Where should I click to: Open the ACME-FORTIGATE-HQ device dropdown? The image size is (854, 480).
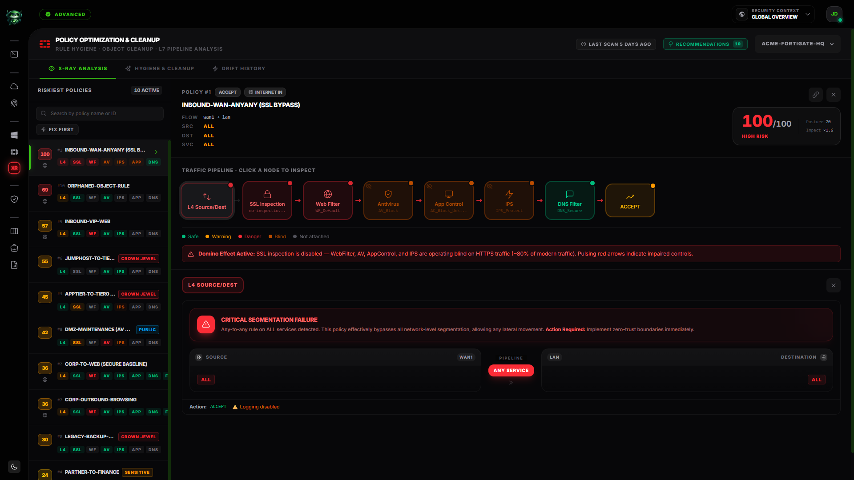(x=798, y=44)
